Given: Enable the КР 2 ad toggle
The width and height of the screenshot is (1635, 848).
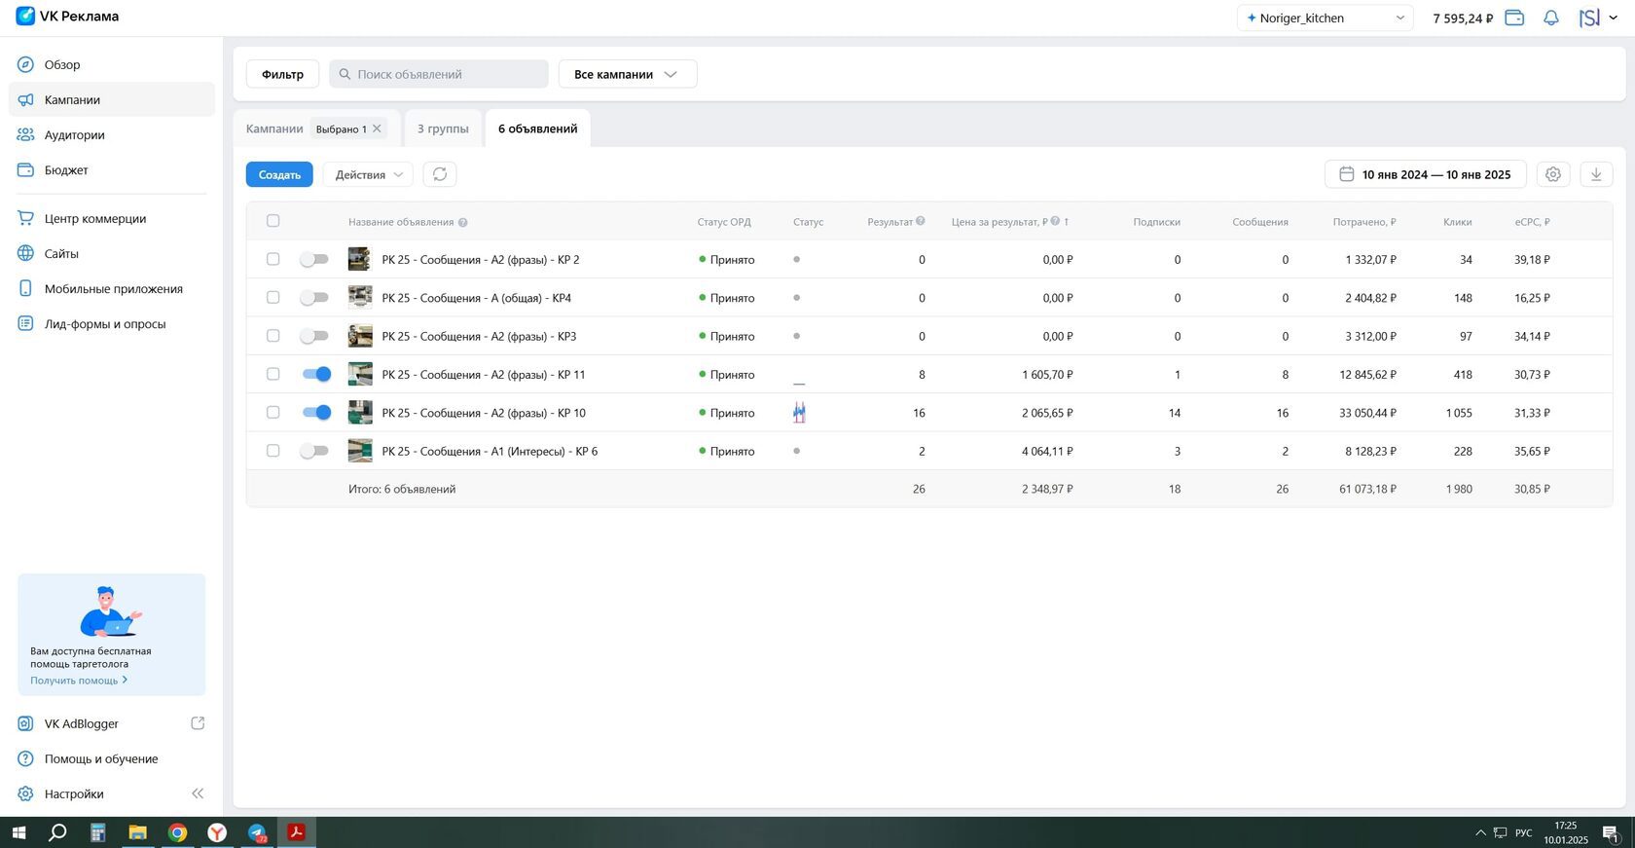Looking at the screenshot, I should pyautogui.click(x=313, y=259).
